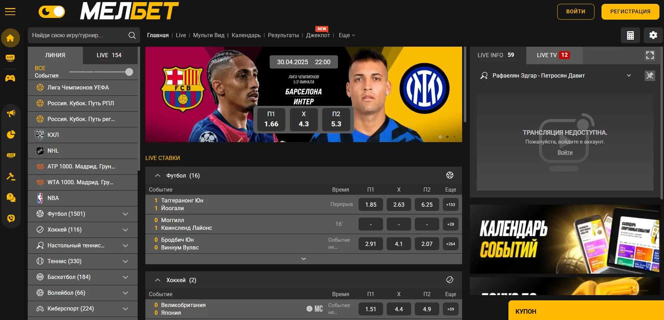The image size is (664, 320).
Task: Click the gamepad icon in sidebar
Action: 10,78
